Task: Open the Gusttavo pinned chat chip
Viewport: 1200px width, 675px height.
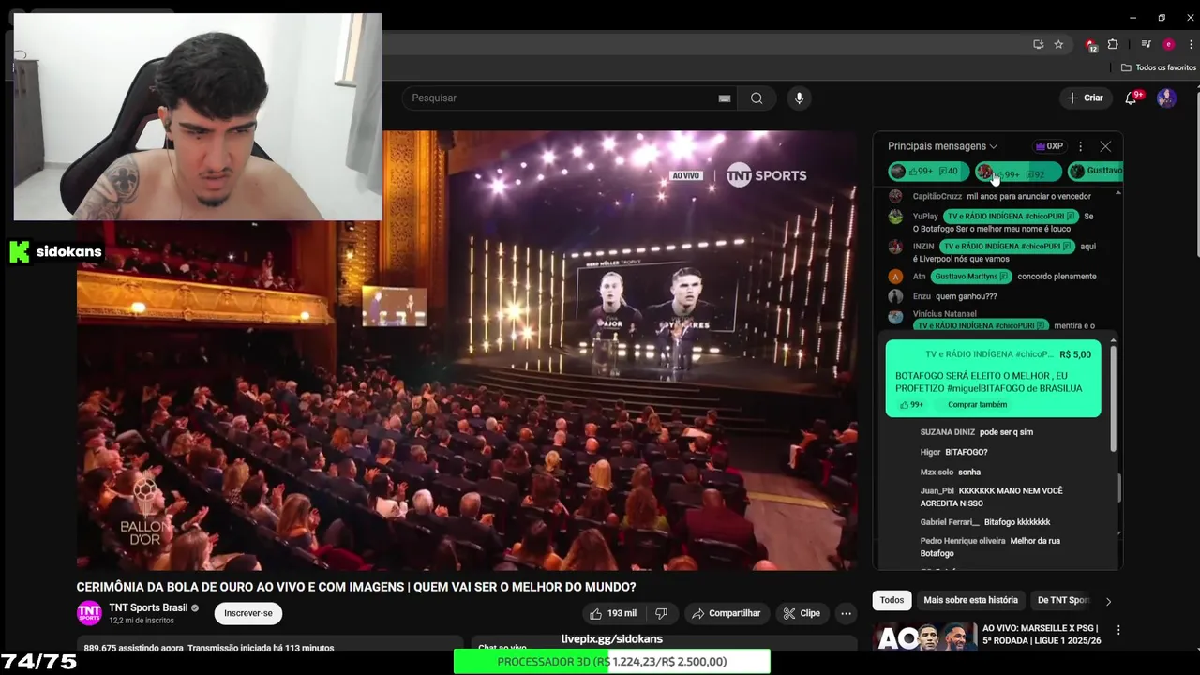Action: [x=1095, y=172]
